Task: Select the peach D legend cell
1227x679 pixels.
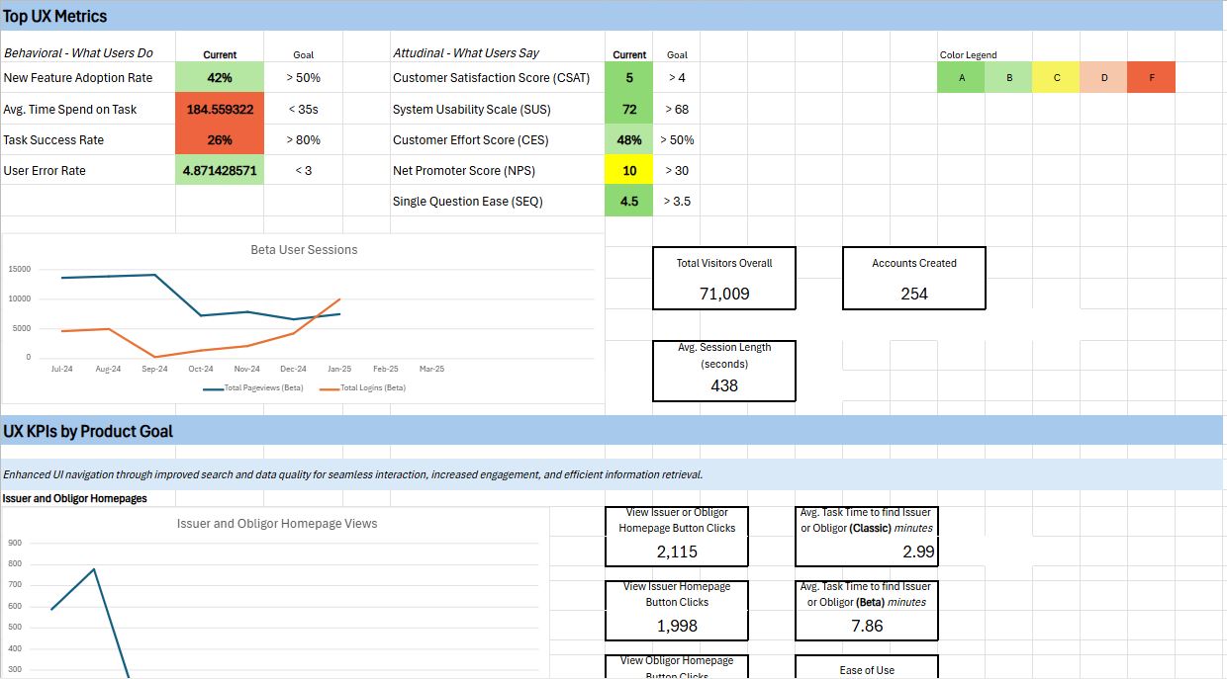Action: (1103, 78)
